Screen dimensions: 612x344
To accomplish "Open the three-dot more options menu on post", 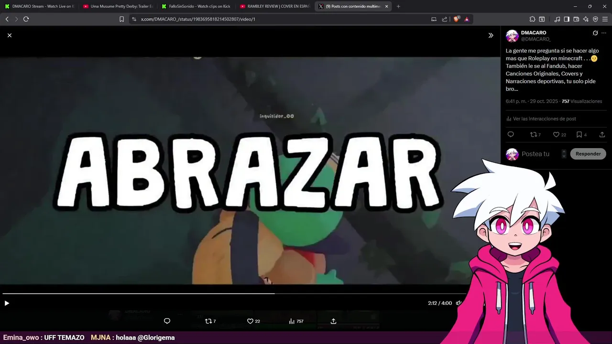I will point(604,33).
